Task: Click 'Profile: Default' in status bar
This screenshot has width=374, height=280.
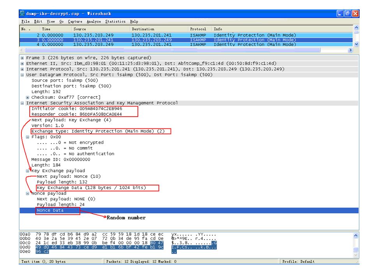Action: click(x=298, y=262)
